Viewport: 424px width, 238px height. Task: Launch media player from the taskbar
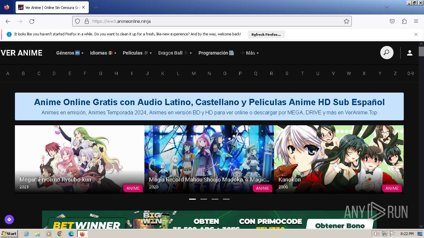pyautogui.click(x=49, y=234)
